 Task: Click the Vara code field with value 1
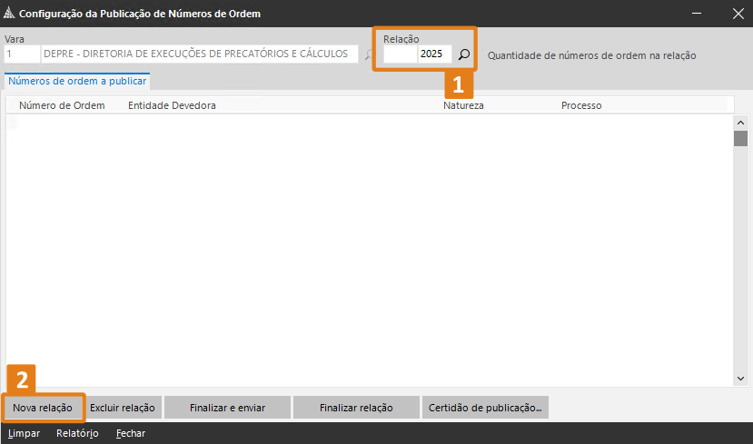(22, 54)
